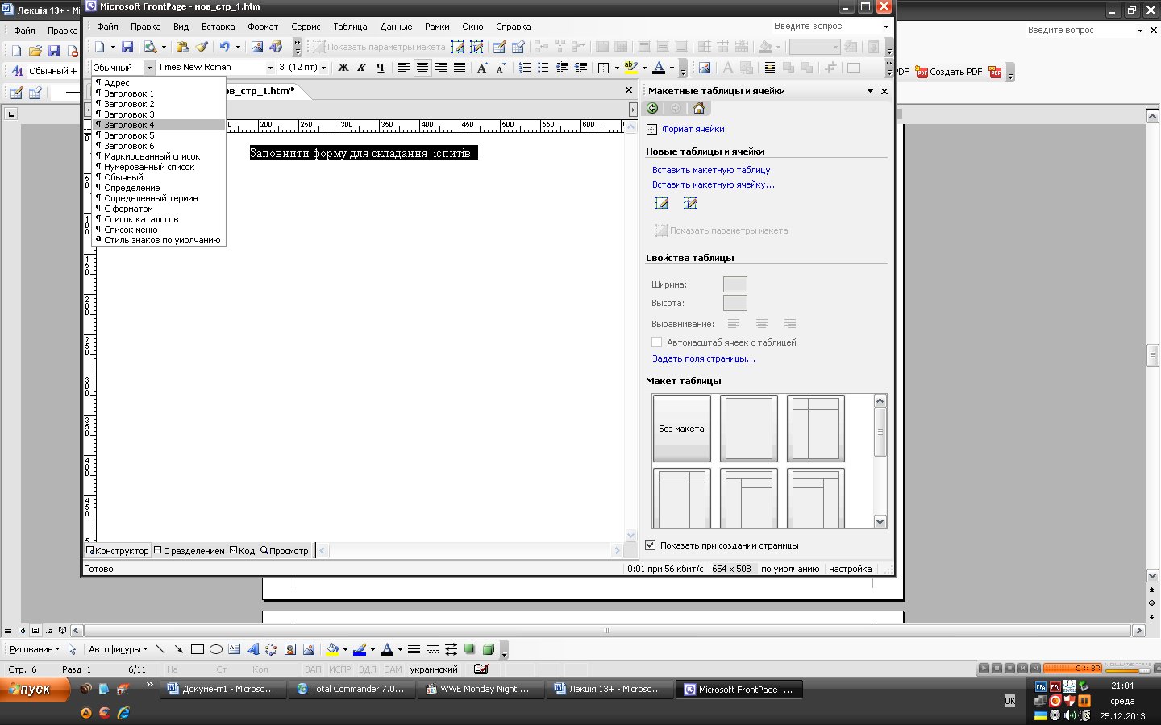The width and height of the screenshot is (1161, 725).
Task: Select the 'Без макета' layout thumbnail
Action: coord(681,428)
